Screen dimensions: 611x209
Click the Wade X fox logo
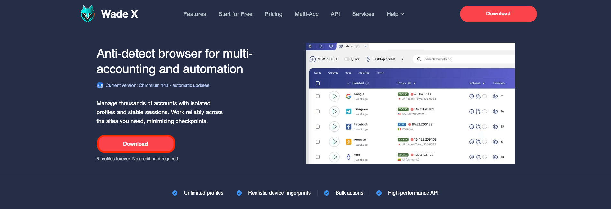(87, 14)
